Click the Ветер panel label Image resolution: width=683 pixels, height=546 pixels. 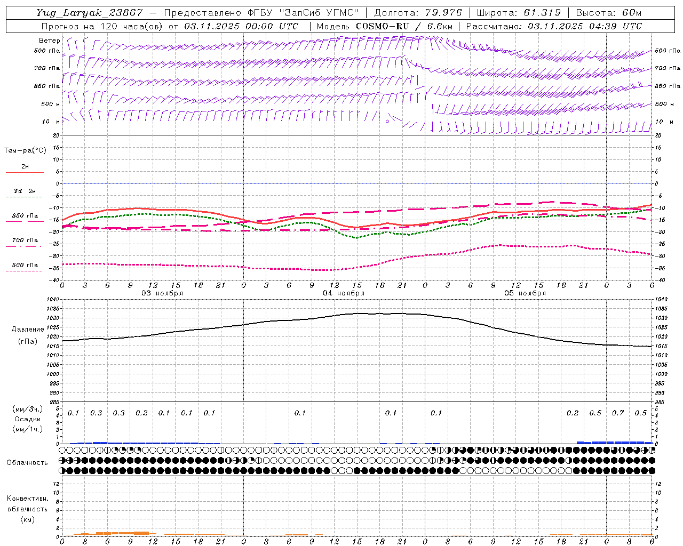[49, 41]
